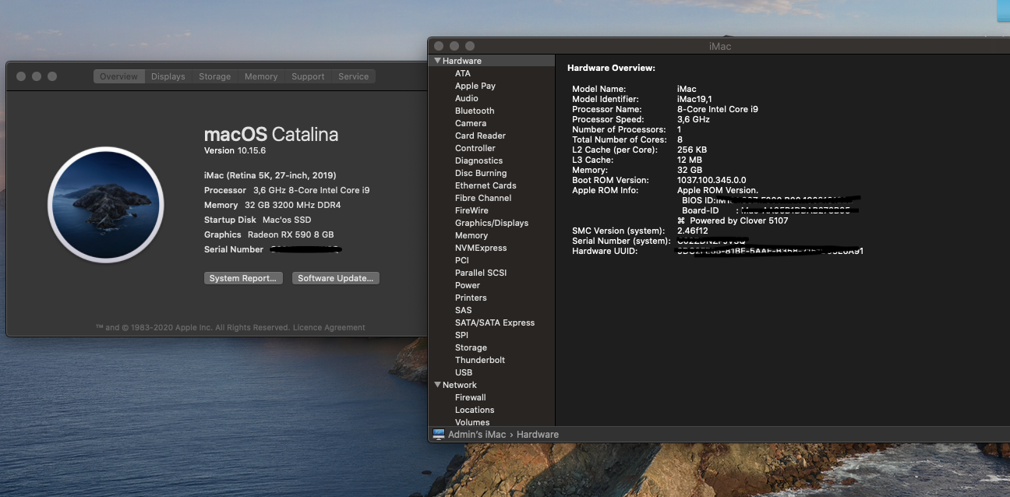
Task: Select Power in the Hardware list
Action: coord(468,285)
